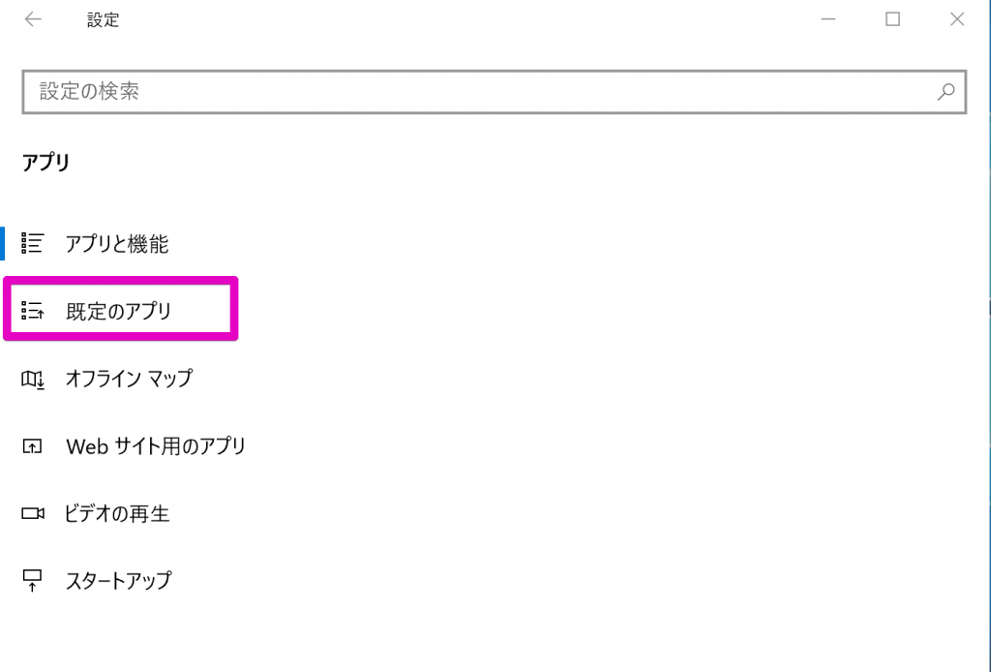
Task: Click the スタートアップ icon
Action: click(32, 580)
